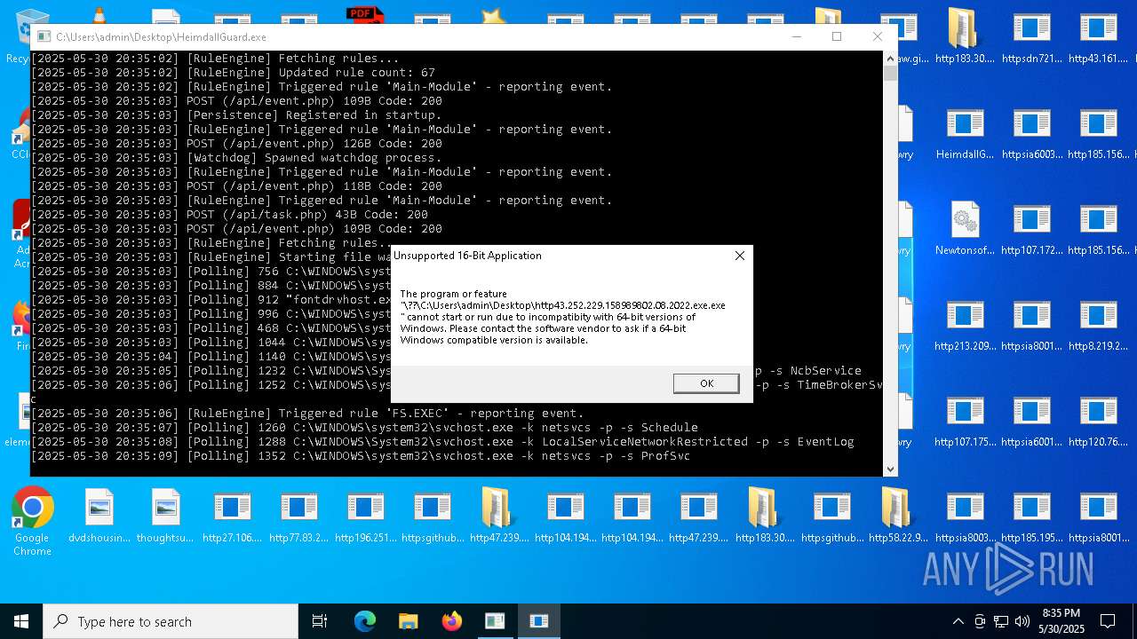Select the http107.172... desktop icon
Image resolution: width=1137 pixels, height=639 pixels.
pyautogui.click(x=1031, y=230)
